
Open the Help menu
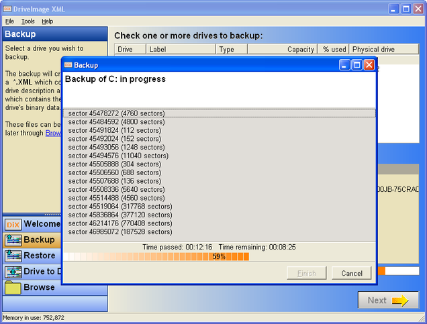pos(48,21)
